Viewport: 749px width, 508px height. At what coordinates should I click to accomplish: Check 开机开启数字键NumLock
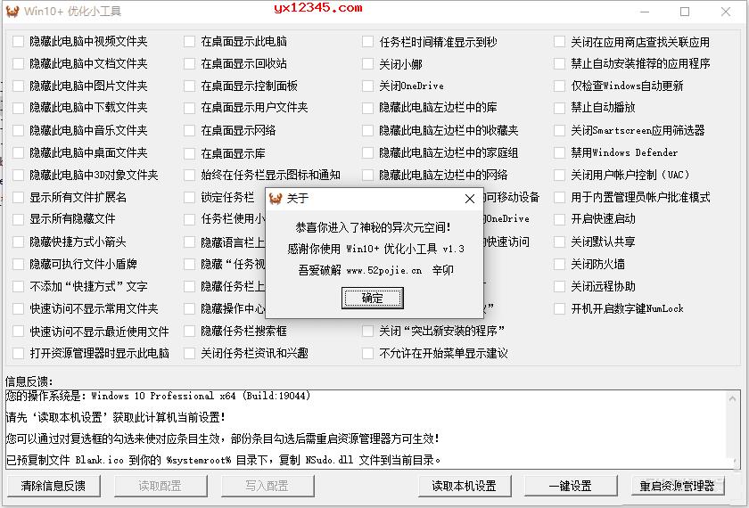[559, 309]
